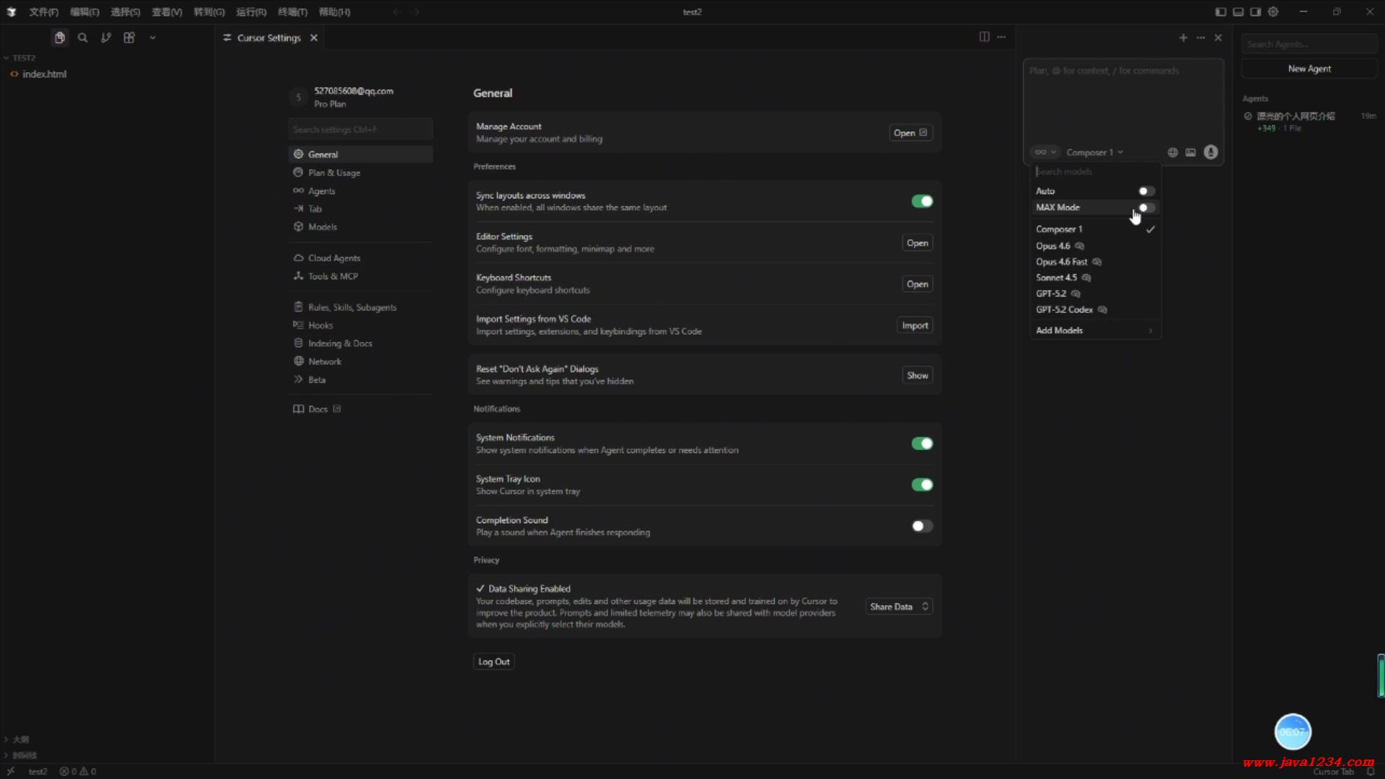This screenshot has height=779, width=1385.
Task: Click the Search settings input field
Action: (360, 129)
